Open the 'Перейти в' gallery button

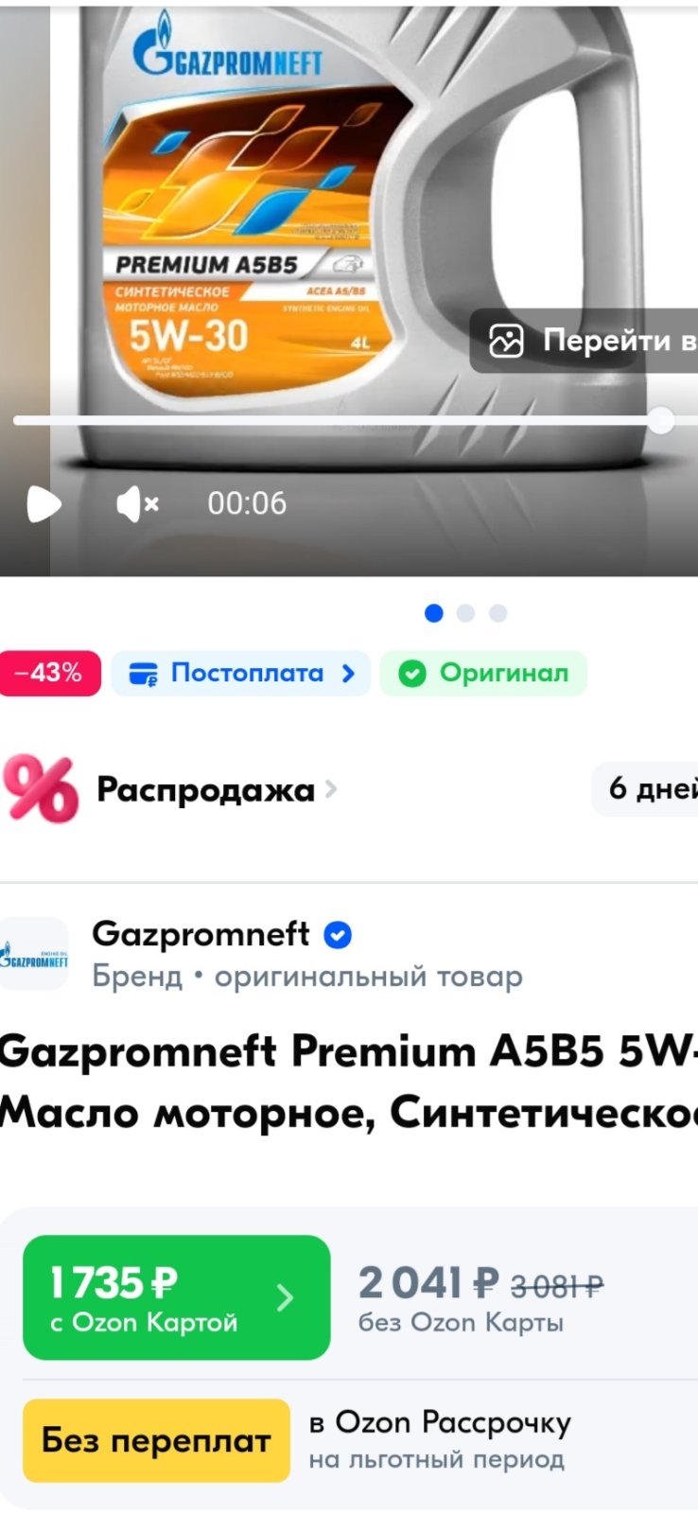584,341
